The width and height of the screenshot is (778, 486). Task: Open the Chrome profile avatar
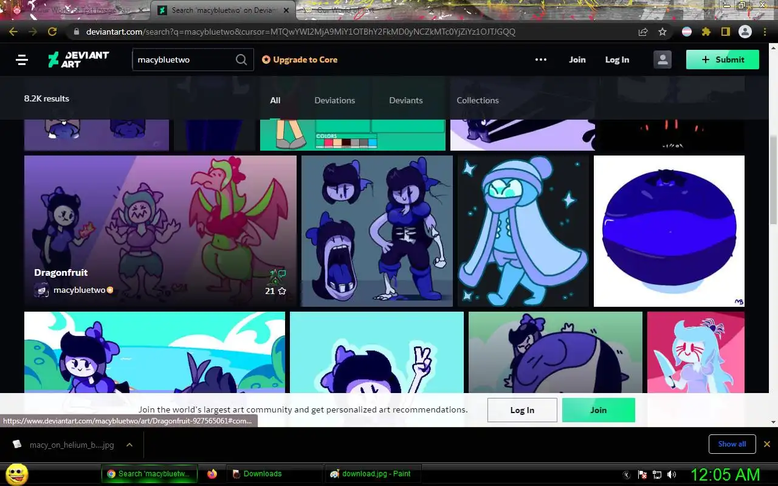[x=745, y=32]
